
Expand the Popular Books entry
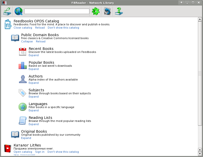34,69
